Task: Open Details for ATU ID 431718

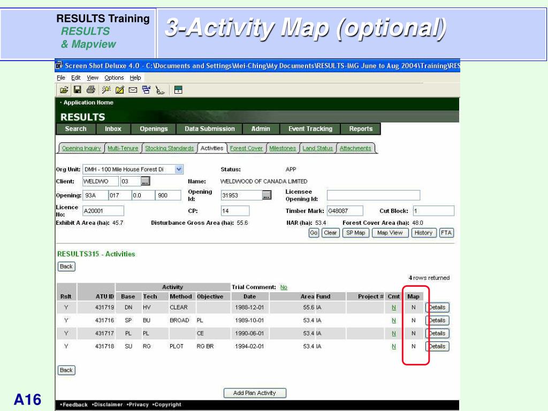Action: pos(437,346)
